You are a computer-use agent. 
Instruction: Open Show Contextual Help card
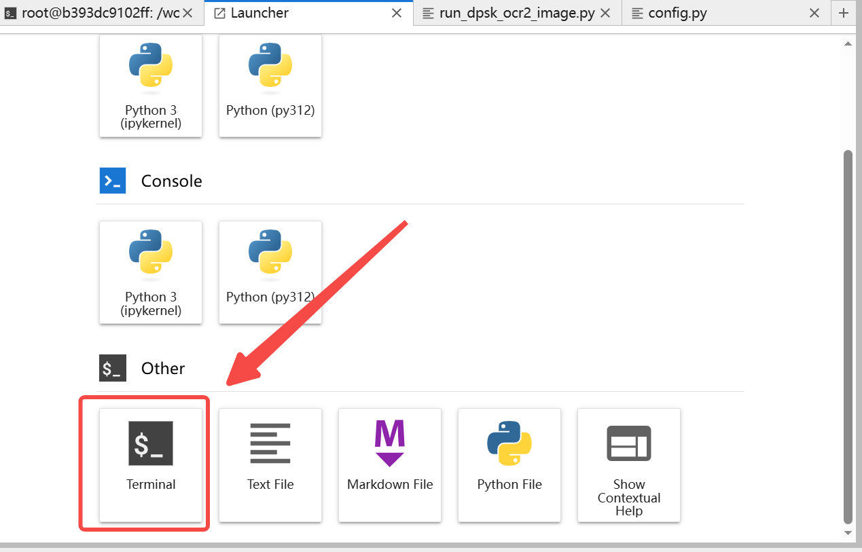tap(629, 464)
